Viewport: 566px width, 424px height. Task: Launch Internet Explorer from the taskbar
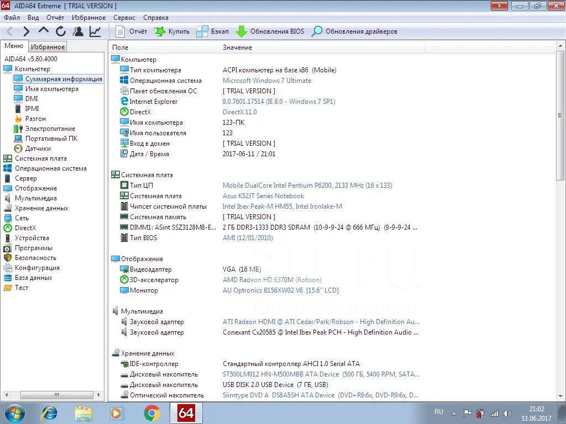pos(49,413)
